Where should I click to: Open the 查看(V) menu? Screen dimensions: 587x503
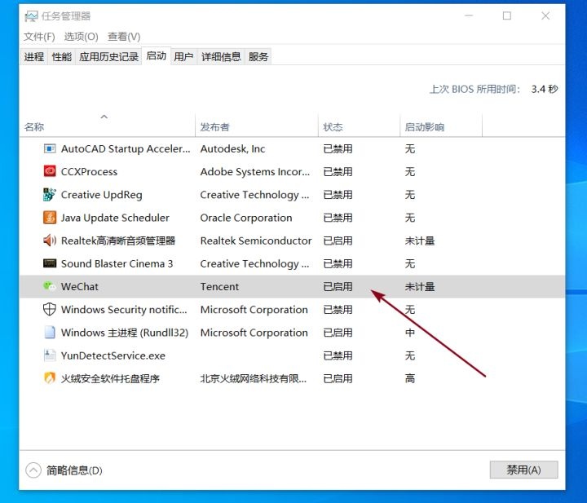pyautogui.click(x=124, y=37)
